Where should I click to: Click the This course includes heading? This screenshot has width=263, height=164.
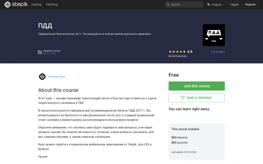pyautogui.click(x=185, y=129)
